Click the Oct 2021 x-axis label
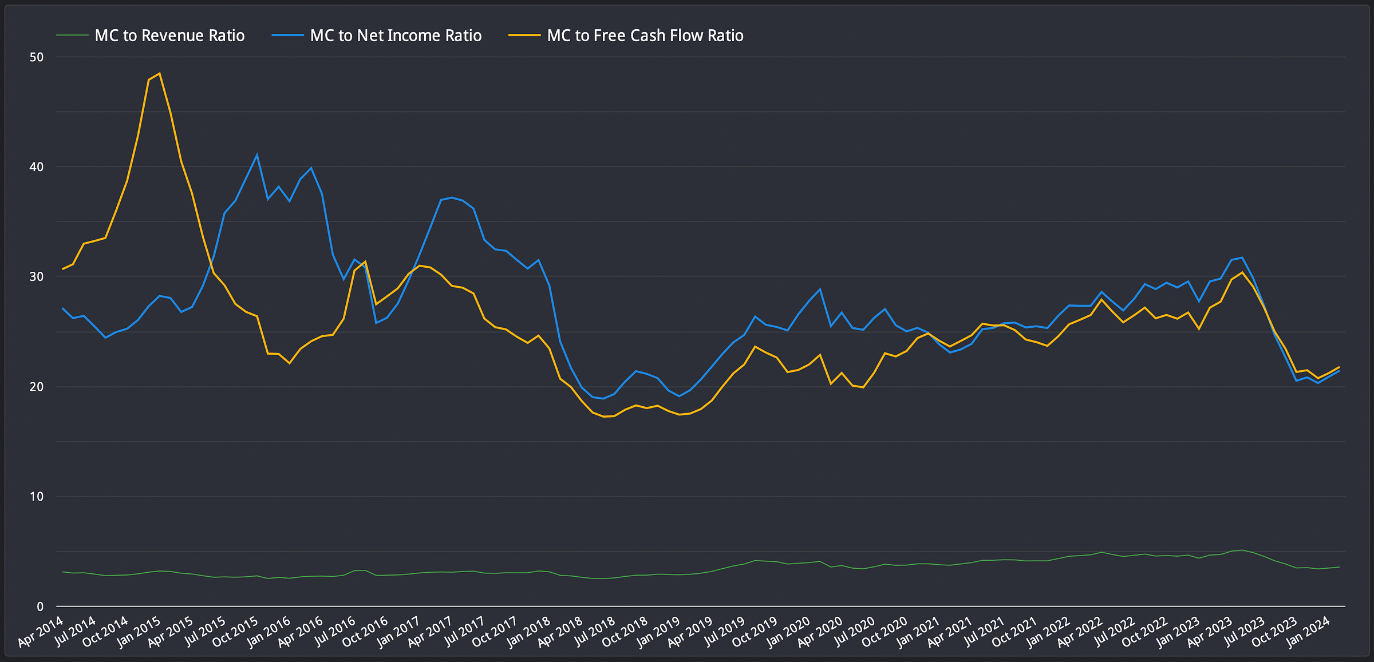 coord(1015,632)
